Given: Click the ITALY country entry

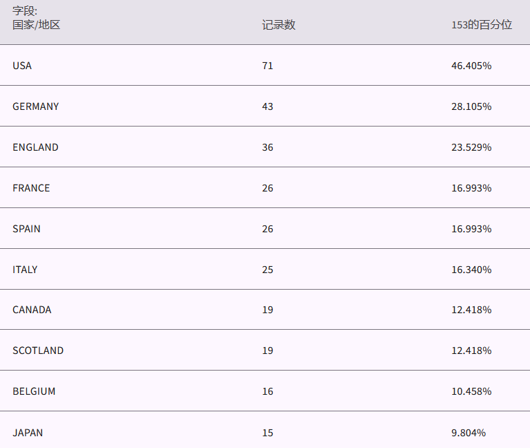Looking at the screenshot, I should 25,270.
